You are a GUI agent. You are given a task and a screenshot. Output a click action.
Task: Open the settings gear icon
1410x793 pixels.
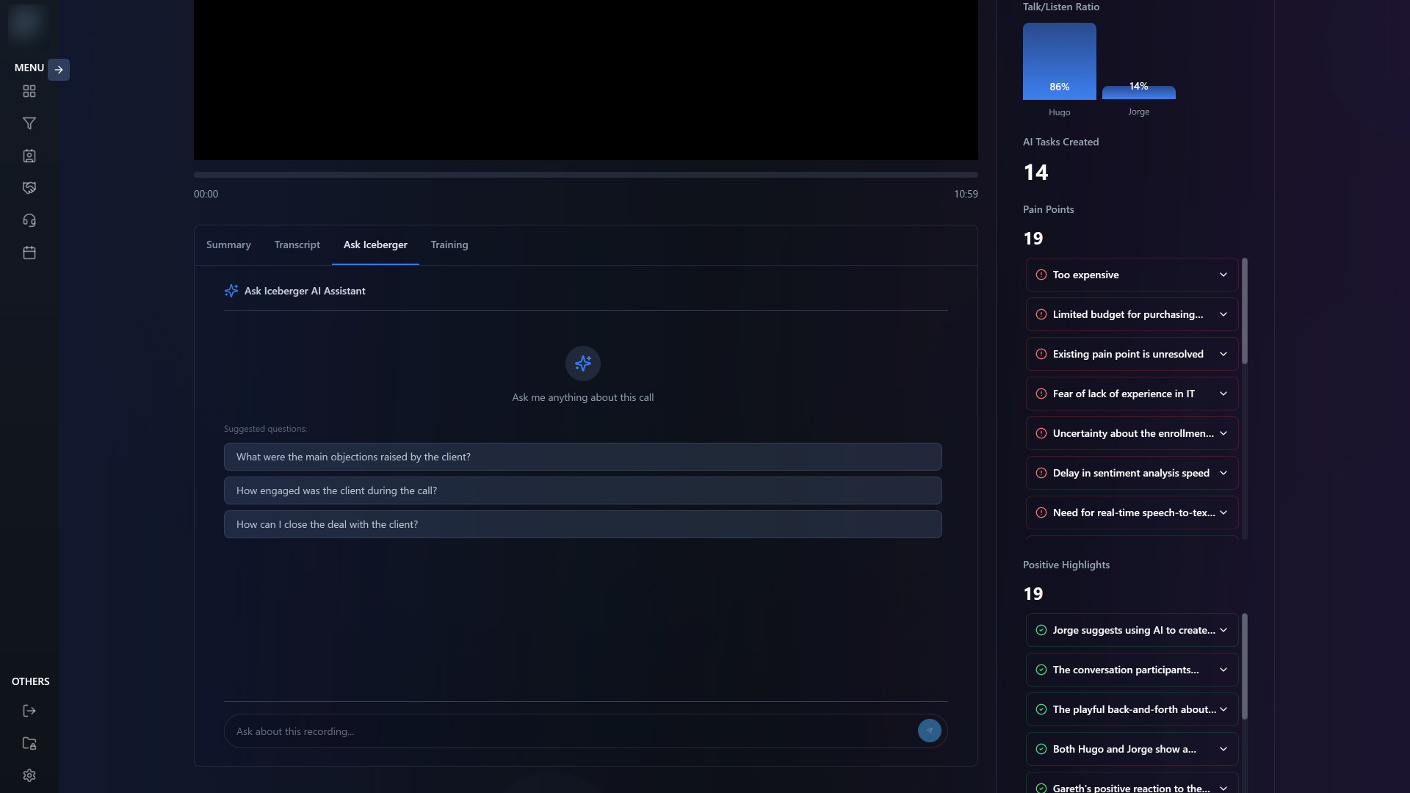[x=29, y=775]
